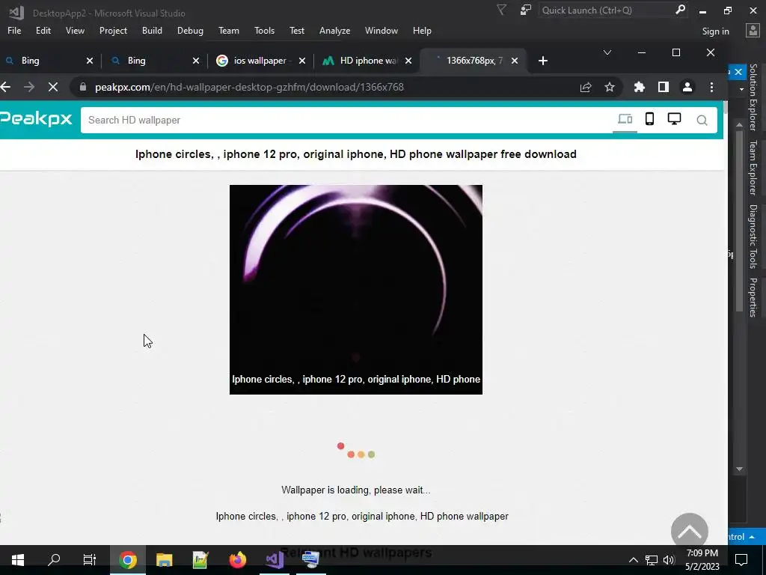The height and width of the screenshot is (575, 766).
Task: Open File Explorer from the taskbar
Action: point(164,560)
